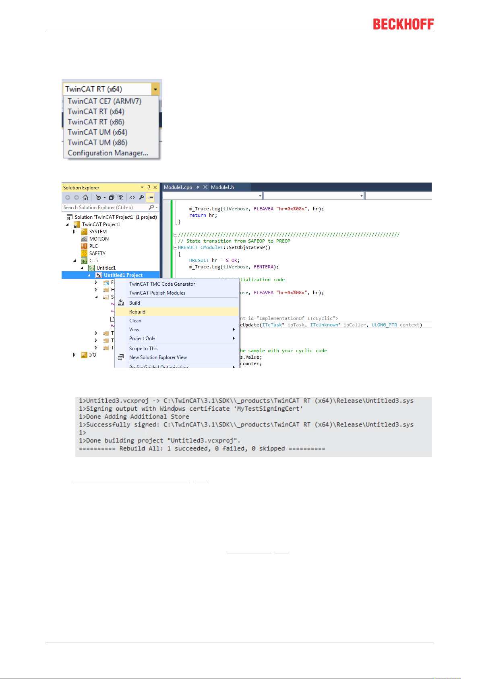Click PLC node icon
The height and width of the screenshot is (679, 480).
coord(84,246)
